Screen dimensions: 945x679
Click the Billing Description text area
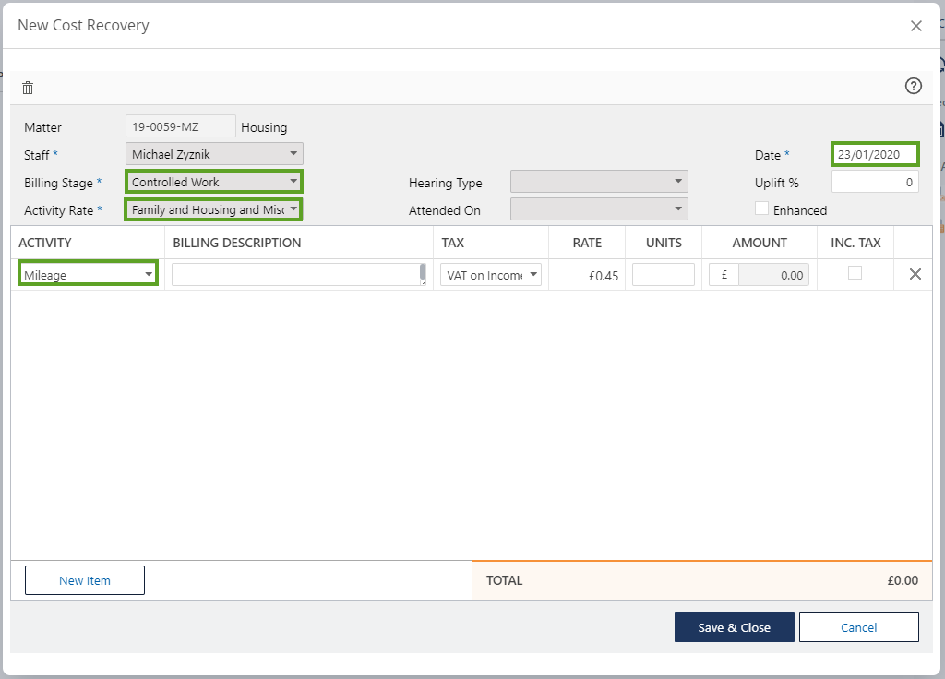click(295, 274)
